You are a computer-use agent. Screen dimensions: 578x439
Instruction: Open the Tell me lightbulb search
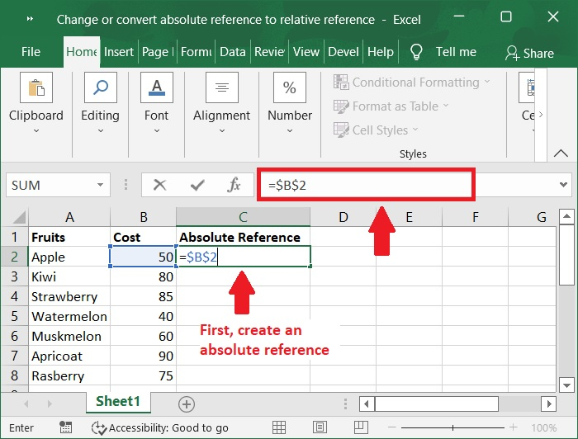pyautogui.click(x=417, y=51)
